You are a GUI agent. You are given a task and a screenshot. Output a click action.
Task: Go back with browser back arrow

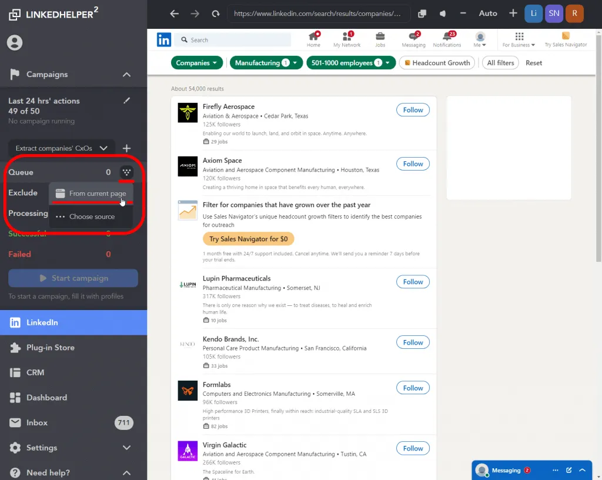click(174, 14)
